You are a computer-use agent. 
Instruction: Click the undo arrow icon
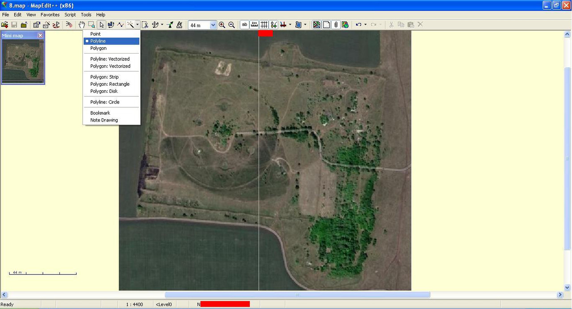point(358,25)
